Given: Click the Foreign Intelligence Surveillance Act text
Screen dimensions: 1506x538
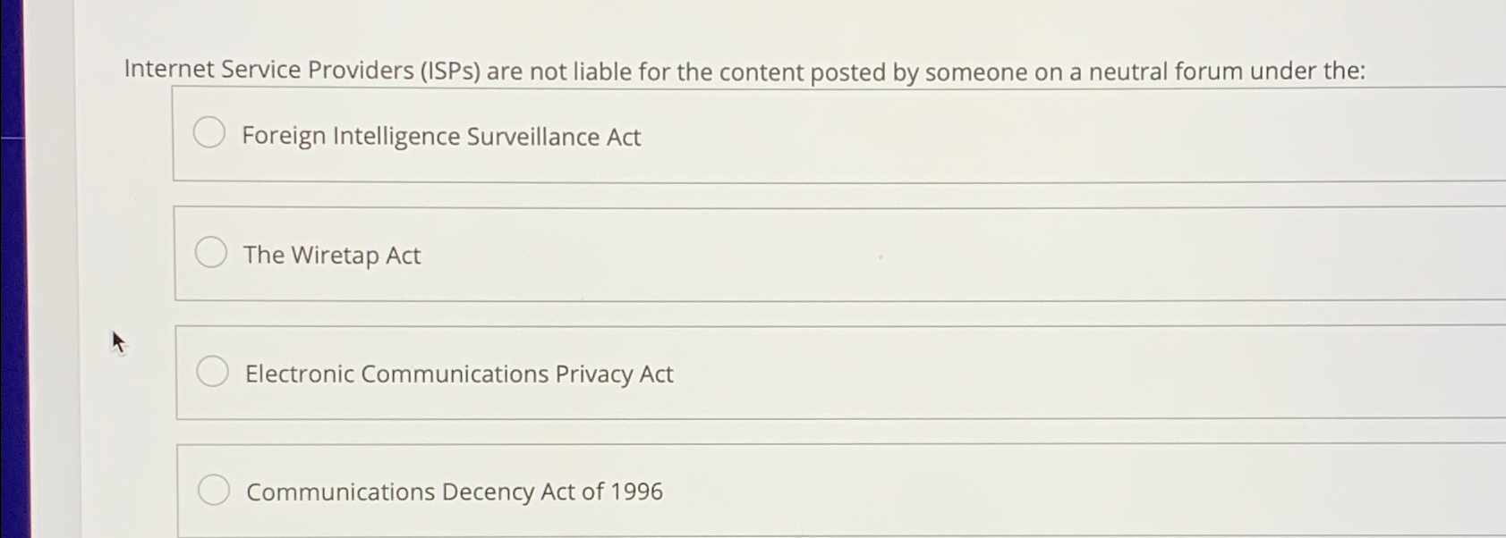Looking at the screenshot, I should [x=441, y=137].
